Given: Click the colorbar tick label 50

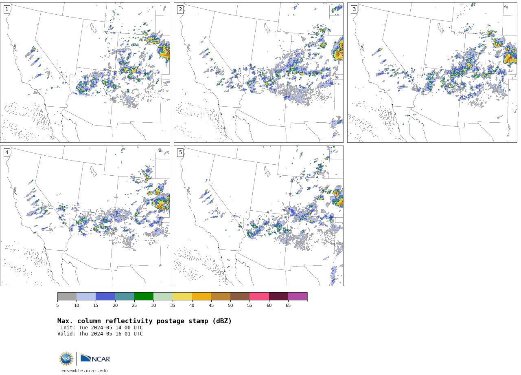Looking at the screenshot, I should click(x=230, y=306).
